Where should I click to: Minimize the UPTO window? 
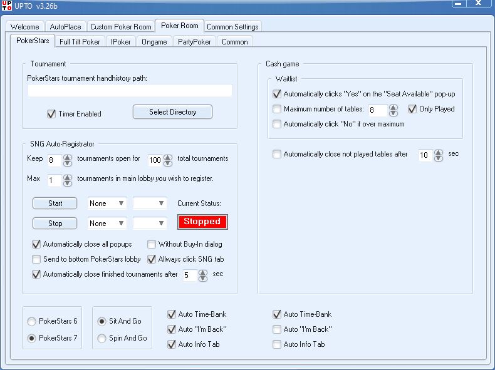(458, 4)
